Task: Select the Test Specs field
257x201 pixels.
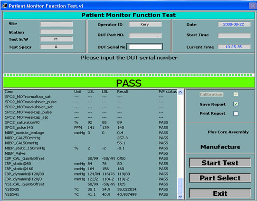Action: click(x=57, y=47)
